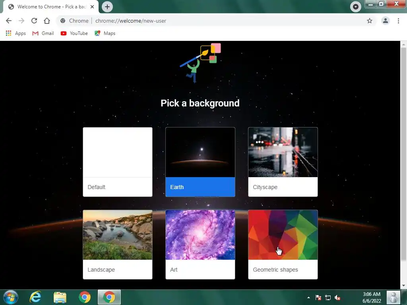Show hidden system tray icons
The height and width of the screenshot is (305, 407).
(x=308, y=297)
